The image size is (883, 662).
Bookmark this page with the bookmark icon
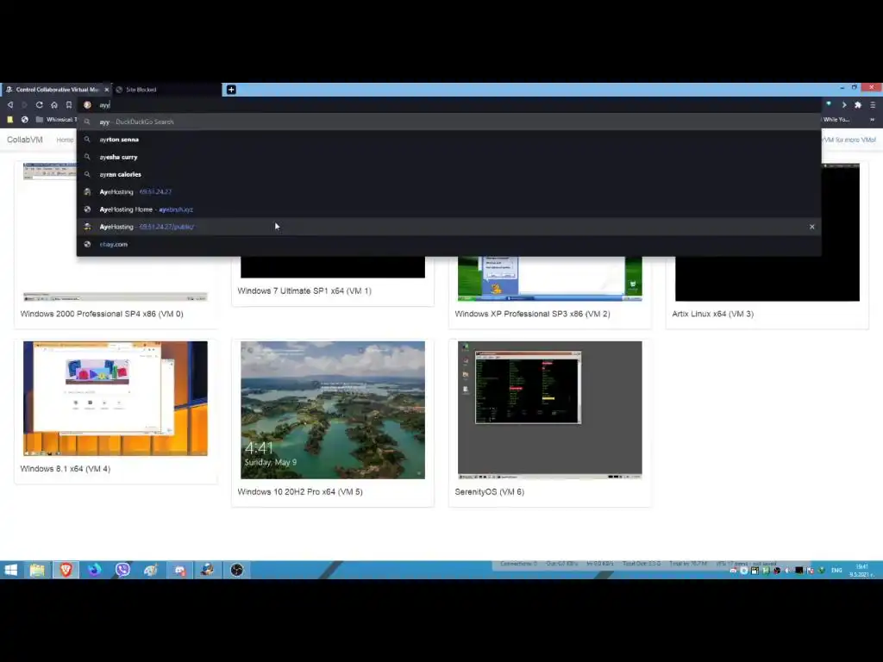[x=69, y=104]
